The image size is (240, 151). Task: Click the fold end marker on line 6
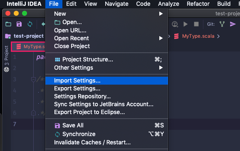tap(33, 113)
